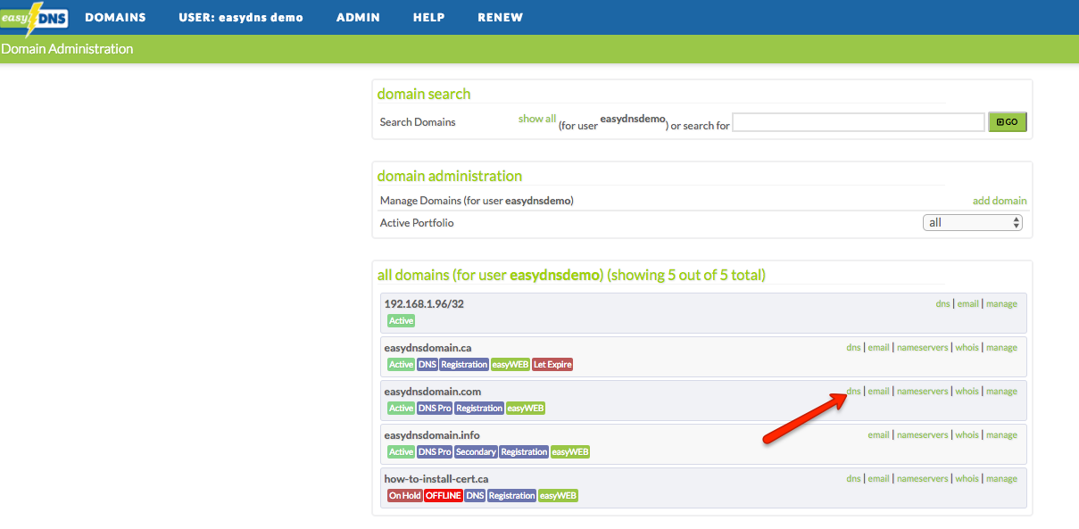Open the HELP menu

428,17
